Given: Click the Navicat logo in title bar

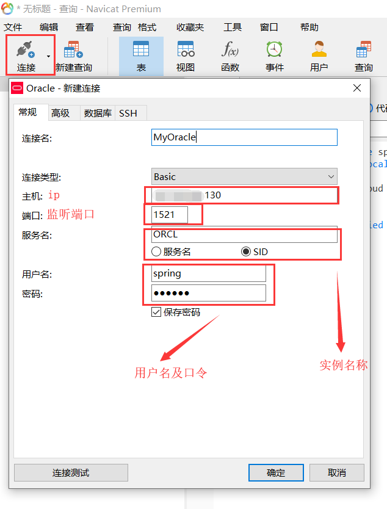Looking at the screenshot, I should [x=7, y=9].
